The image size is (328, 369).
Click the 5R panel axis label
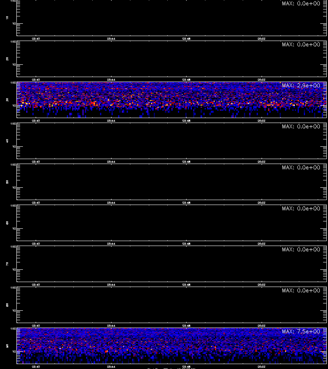(7, 182)
